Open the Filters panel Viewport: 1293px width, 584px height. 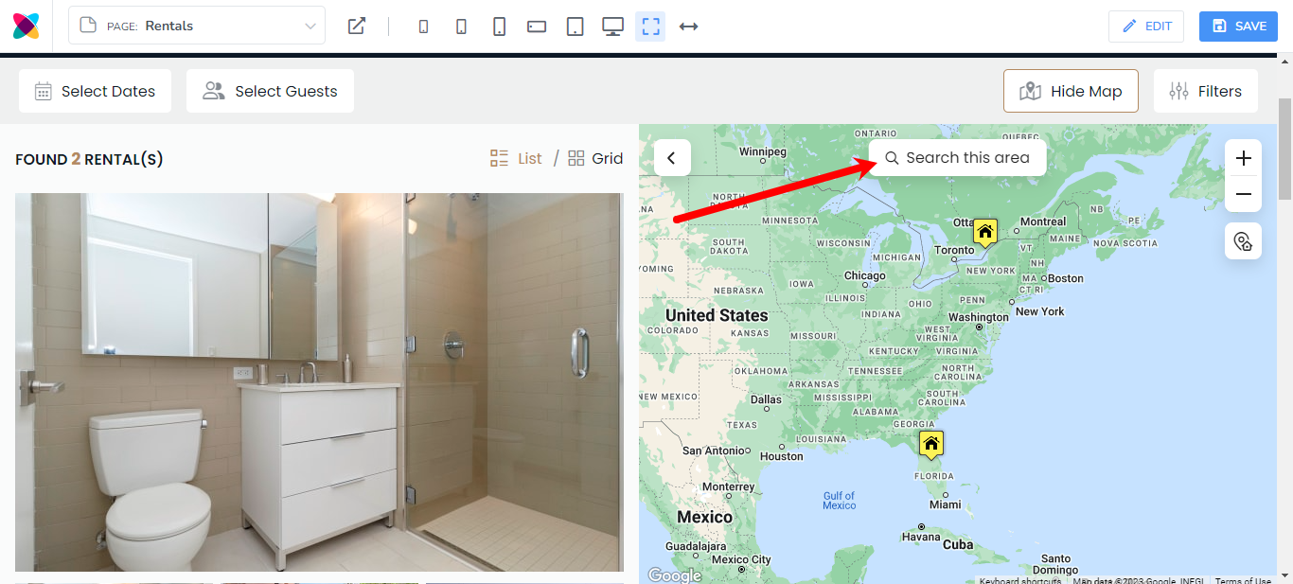point(1206,91)
